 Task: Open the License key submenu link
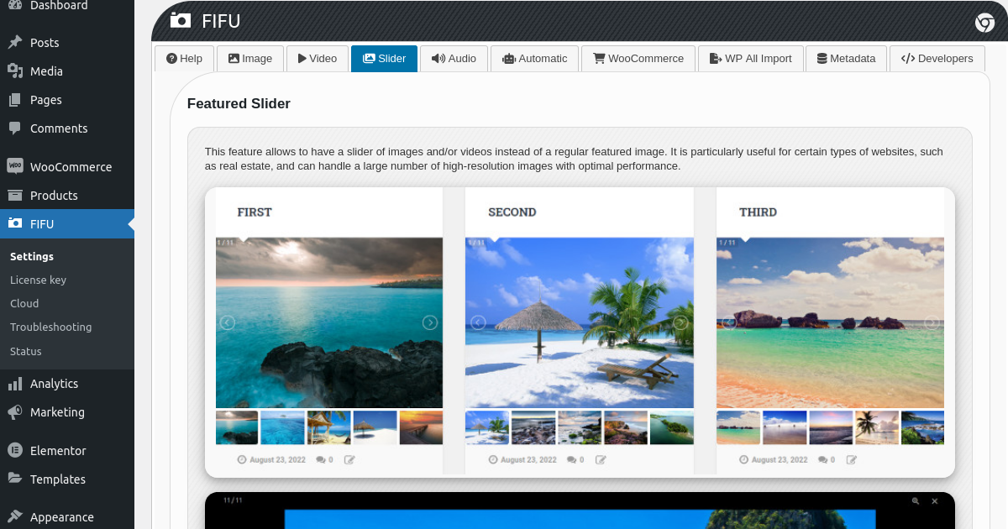[38, 280]
